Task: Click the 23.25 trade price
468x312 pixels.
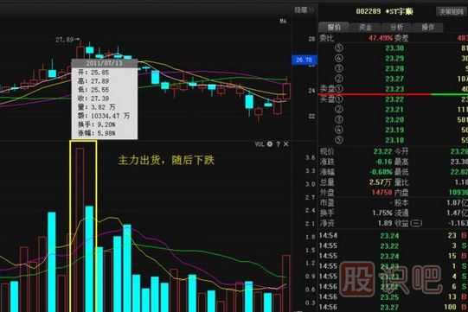Action: 389,297
